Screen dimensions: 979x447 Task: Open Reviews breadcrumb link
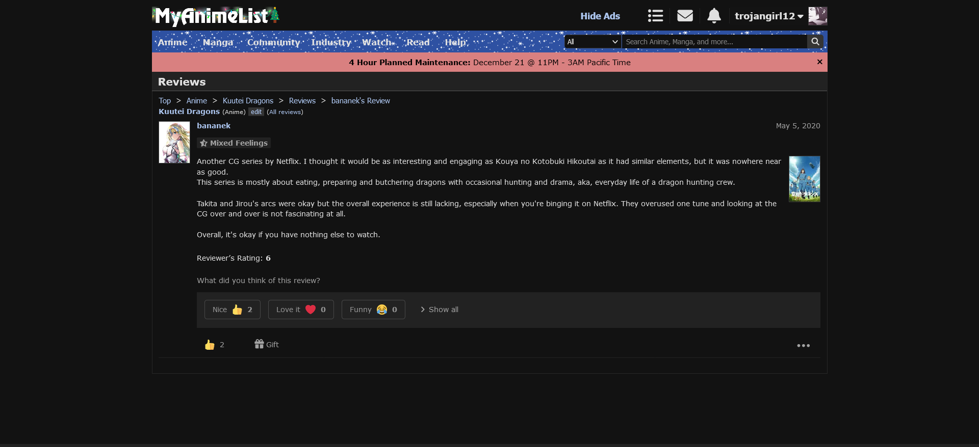[302, 101]
